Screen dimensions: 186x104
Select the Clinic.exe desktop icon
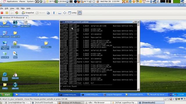point(15,76)
